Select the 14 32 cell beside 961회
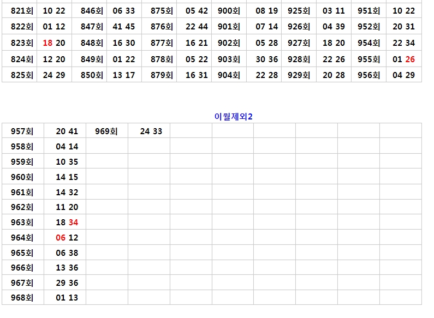This screenshot has width=434, height=318. click(x=67, y=192)
